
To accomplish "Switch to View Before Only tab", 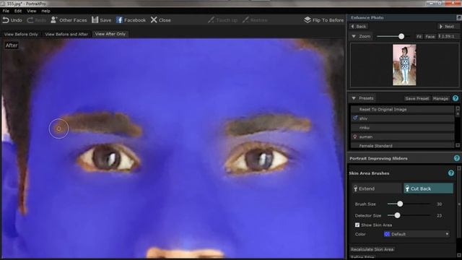I will click(x=21, y=34).
